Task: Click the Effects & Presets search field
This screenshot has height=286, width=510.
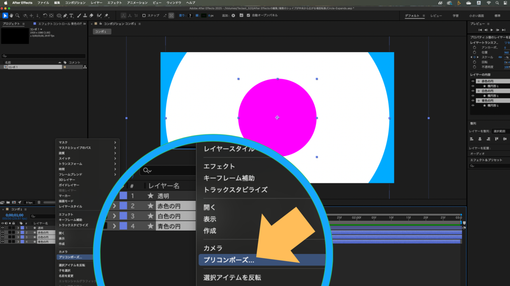Action: tap(490, 166)
